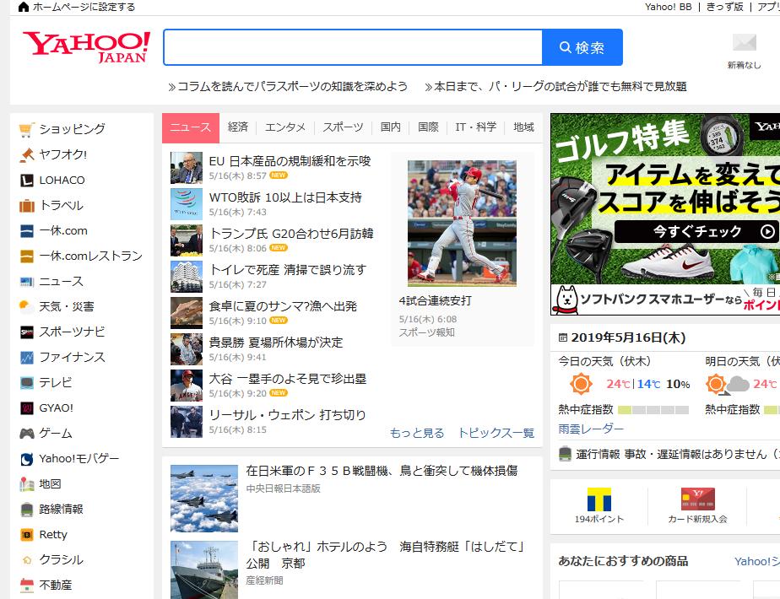Open the Ohtani batting photo thumbnail
Screen dimensions: 780x599
point(462,224)
